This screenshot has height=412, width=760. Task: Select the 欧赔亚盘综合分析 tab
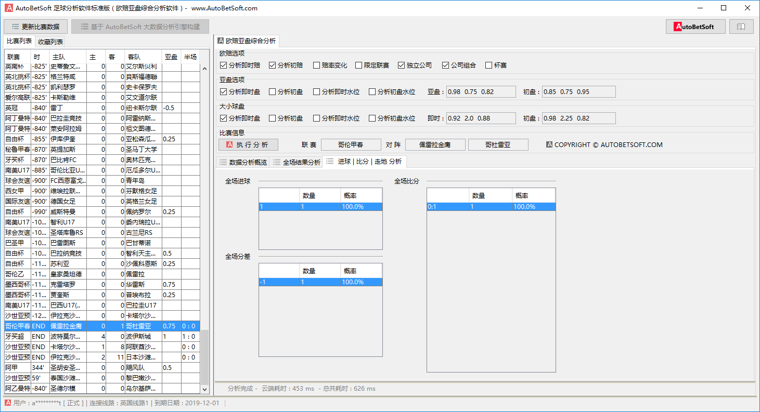(x=247, y=41)
